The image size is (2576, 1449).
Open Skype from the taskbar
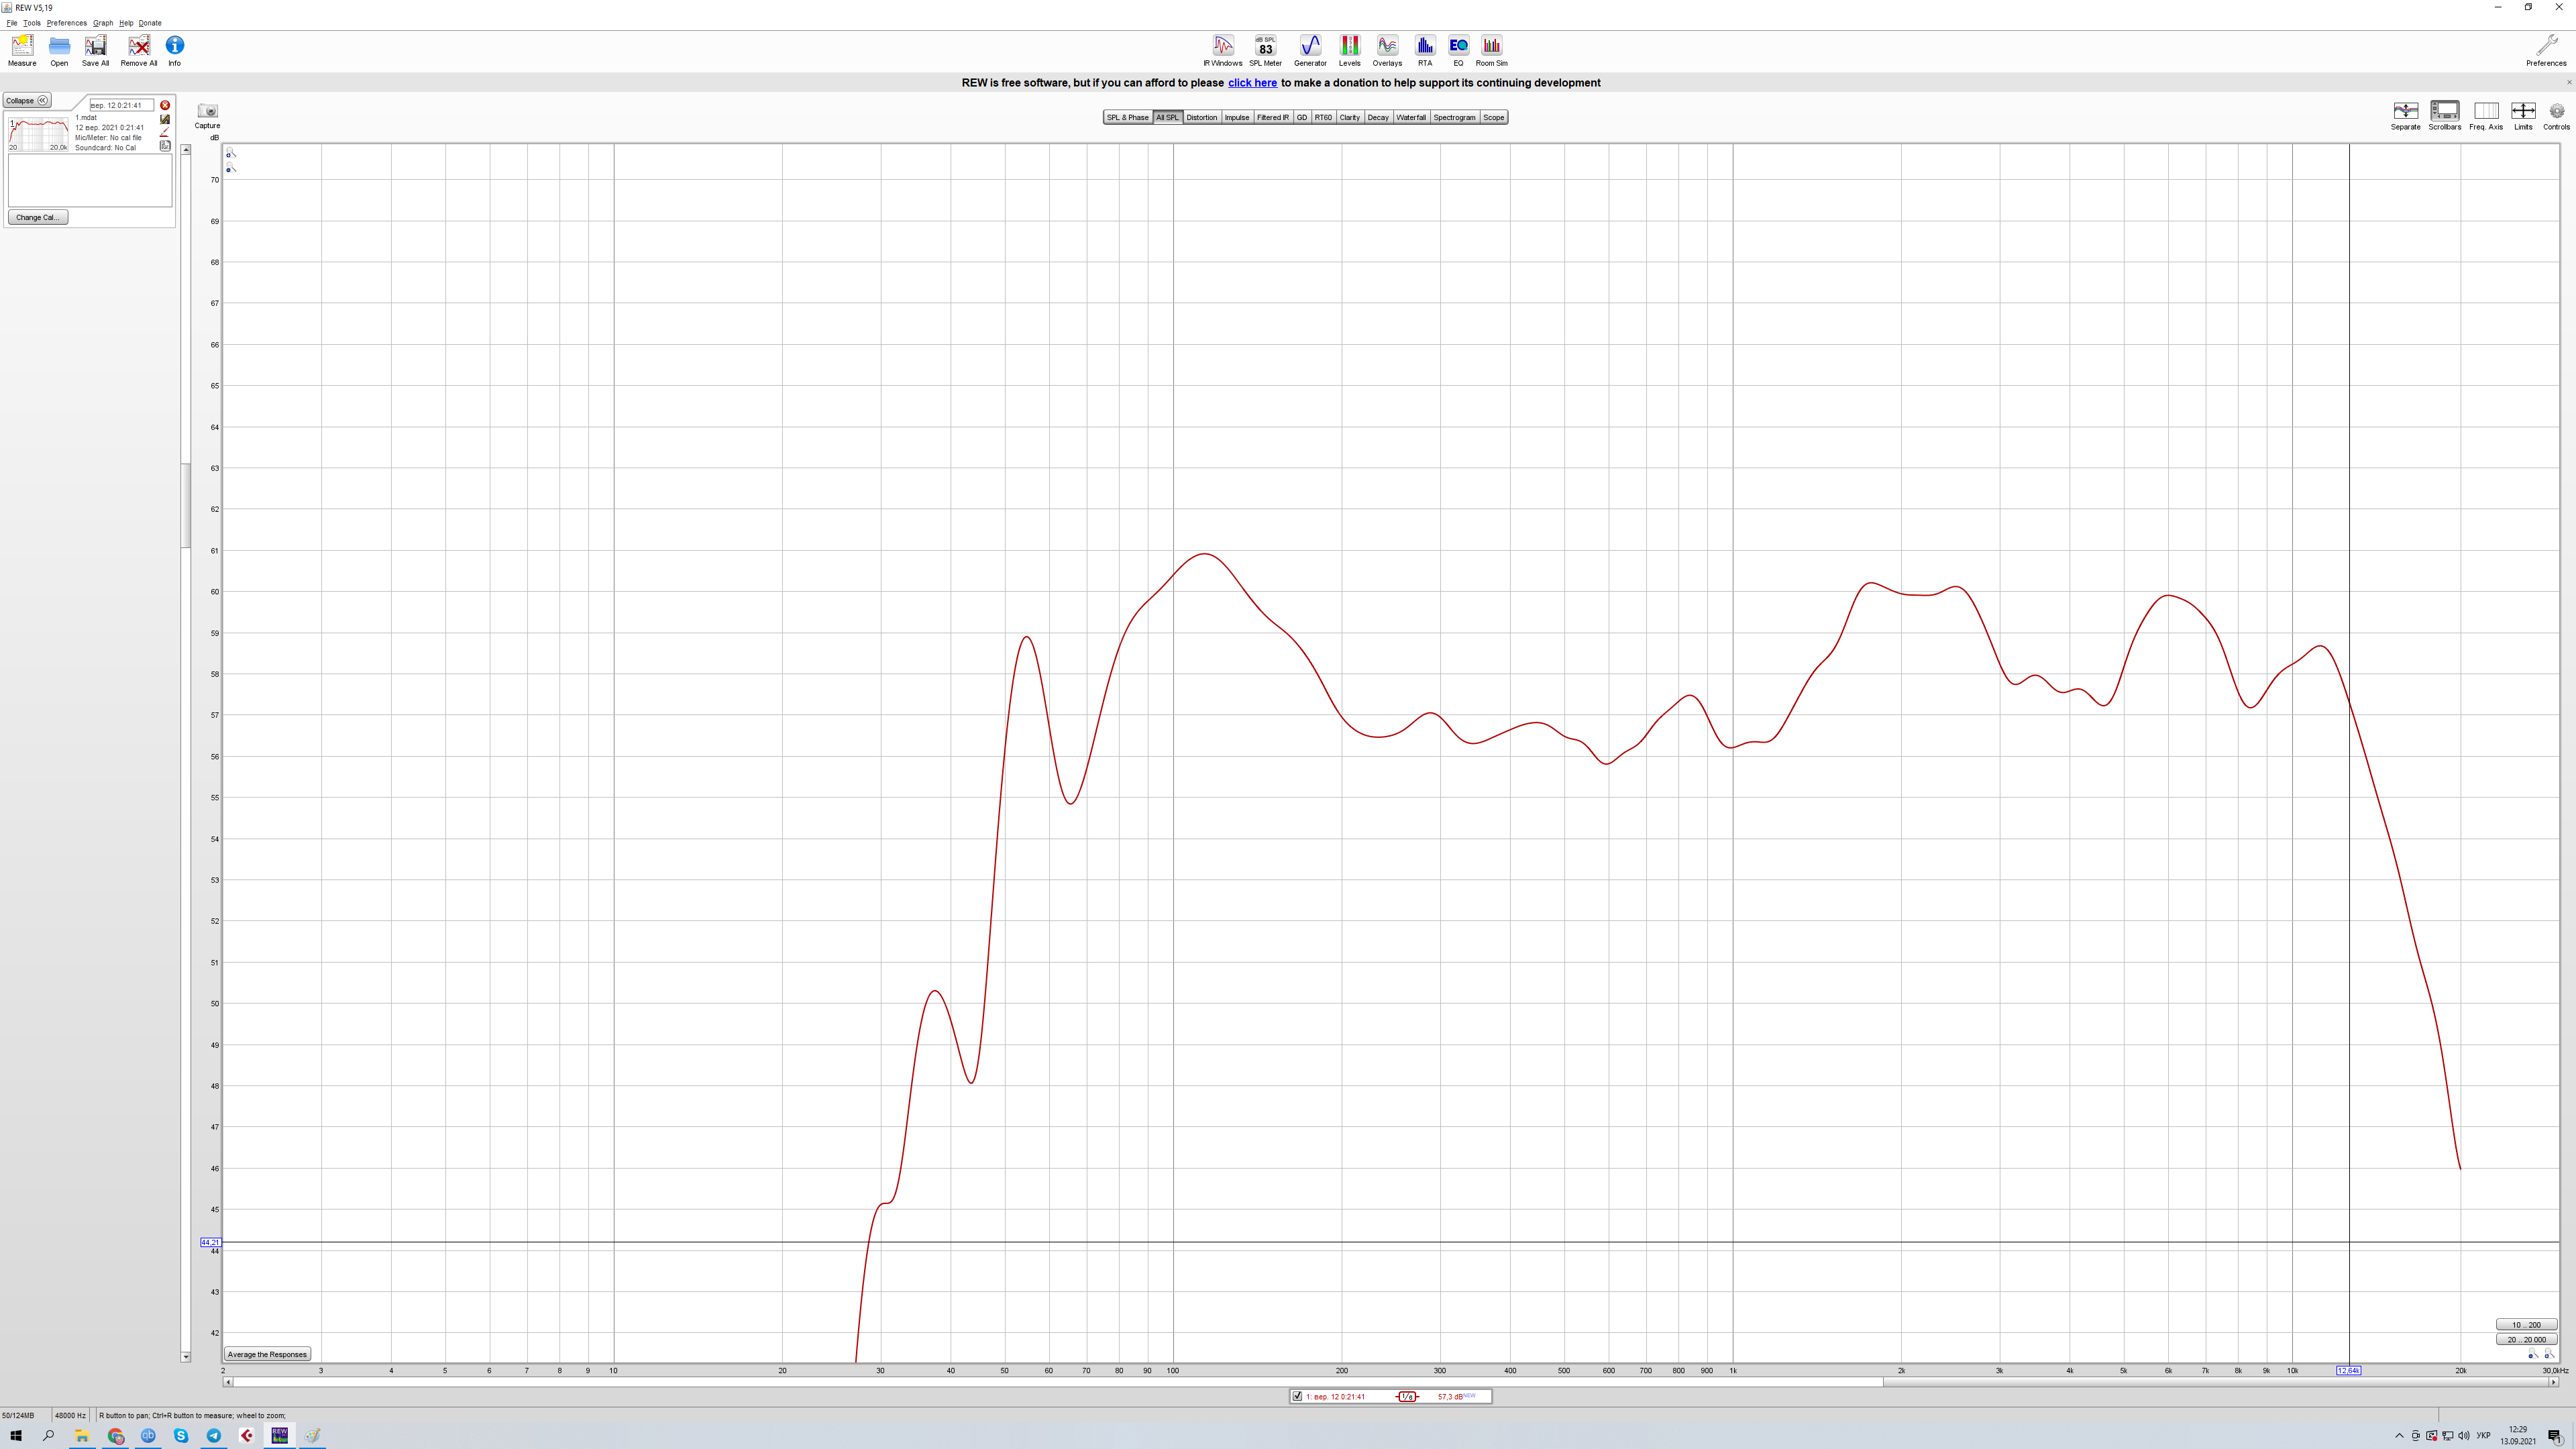pos(181,1436)
